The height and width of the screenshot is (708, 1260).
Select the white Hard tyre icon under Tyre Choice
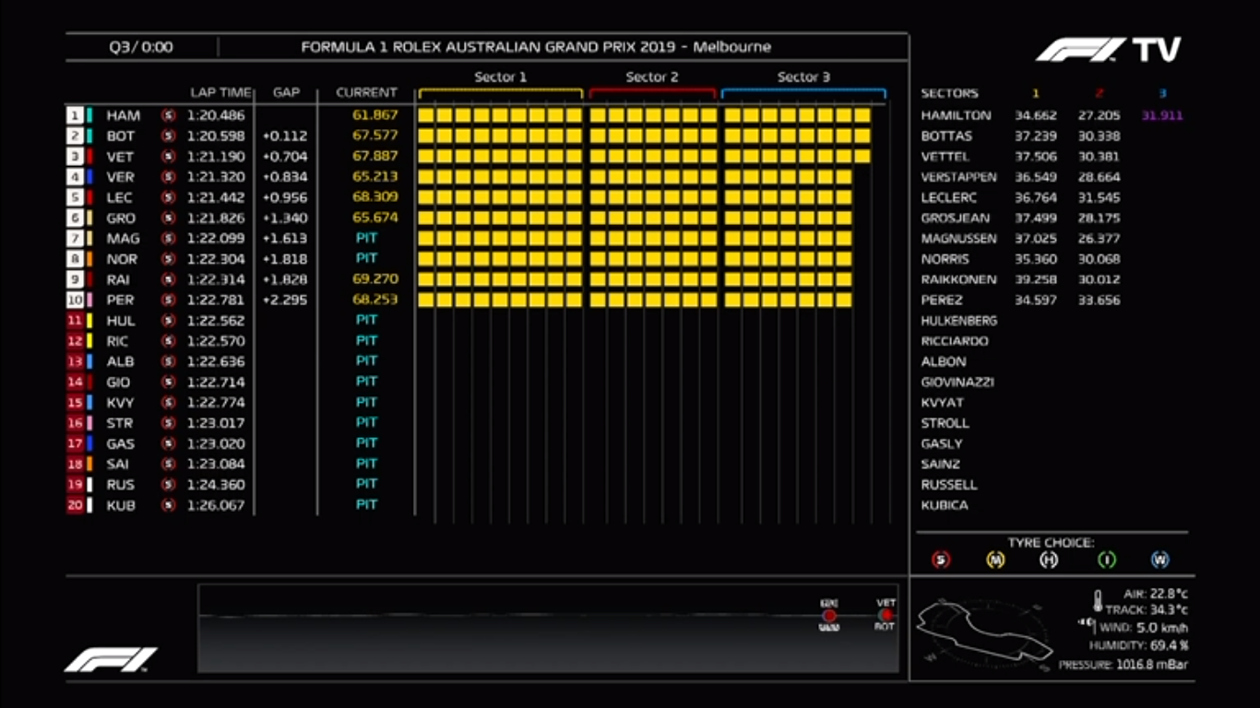click(1049, 560)
